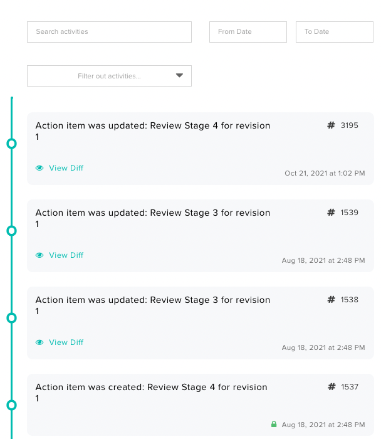Select timeline marker for activity 1538

coord(11,318)
